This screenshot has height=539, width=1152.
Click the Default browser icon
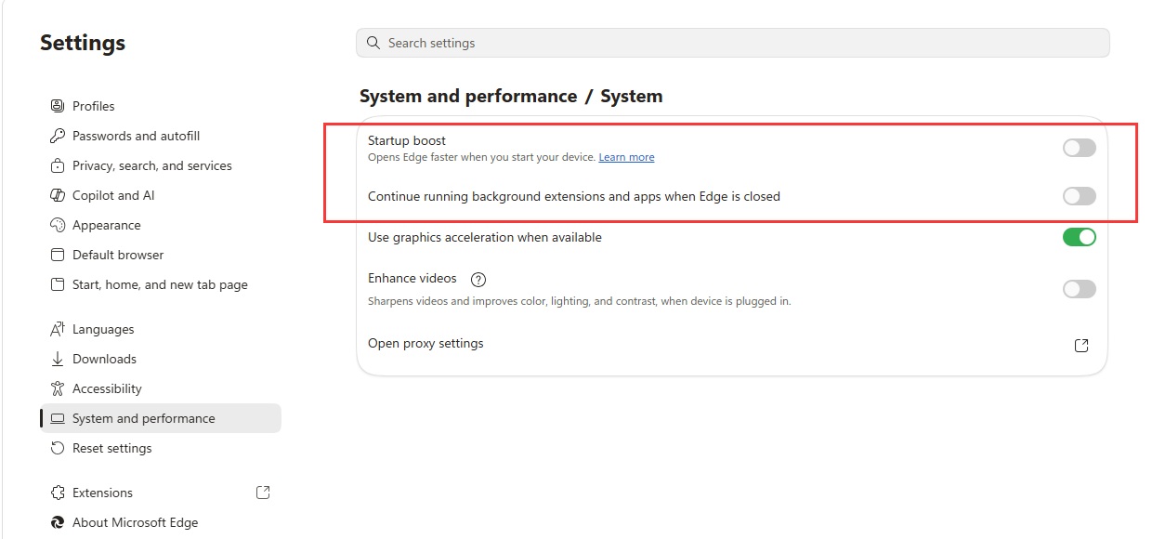click(x=58, y=255)
